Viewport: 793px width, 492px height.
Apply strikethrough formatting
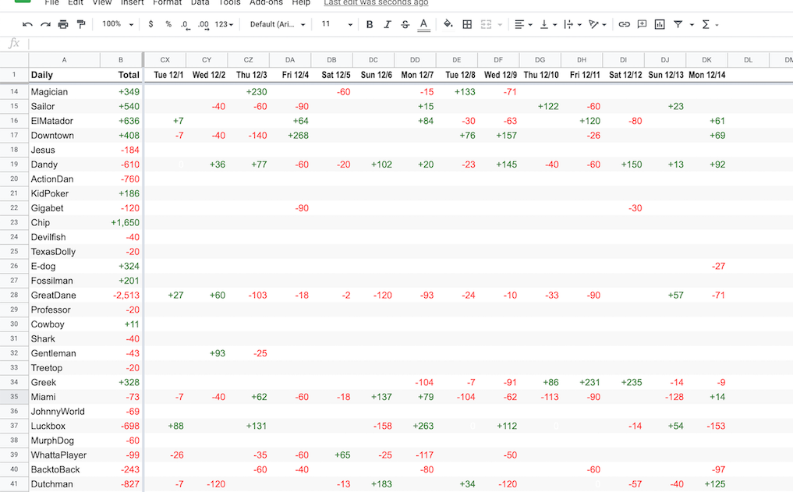(x=405, y=24)
